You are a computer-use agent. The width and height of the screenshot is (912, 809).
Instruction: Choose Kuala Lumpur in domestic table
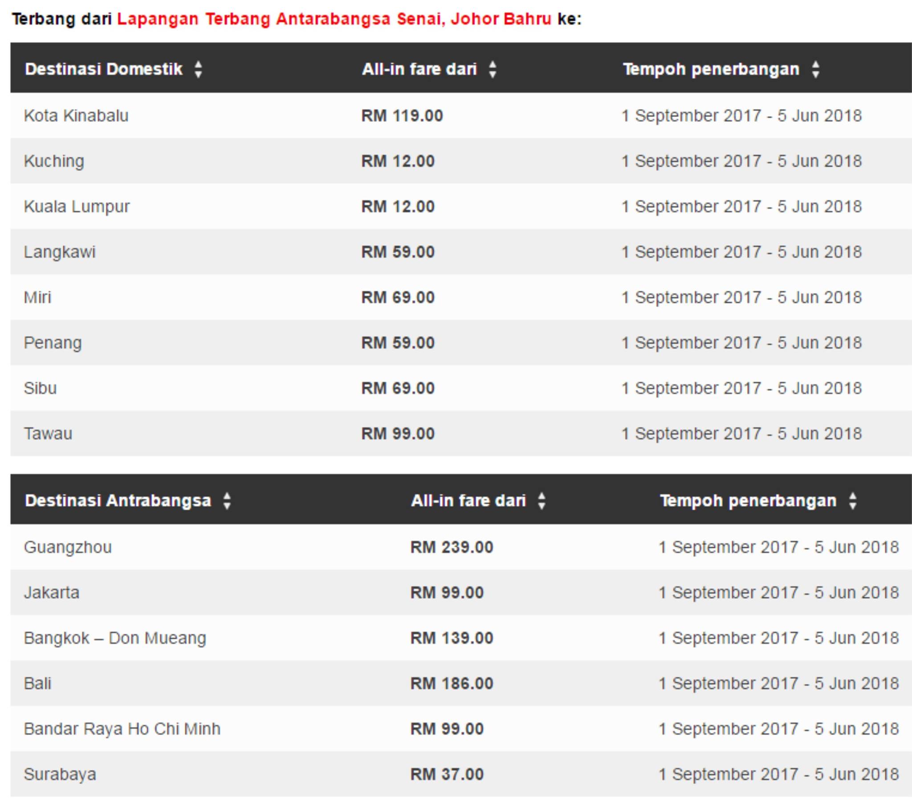point(77,206)
